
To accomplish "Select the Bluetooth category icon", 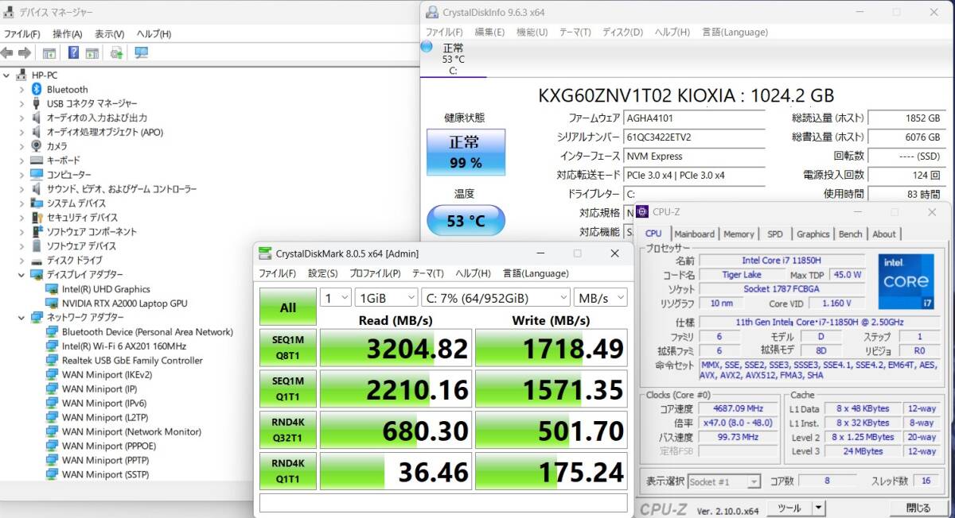I will pos(37,90).
